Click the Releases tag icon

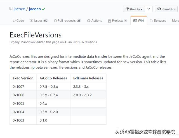click(x=151, y=21)
